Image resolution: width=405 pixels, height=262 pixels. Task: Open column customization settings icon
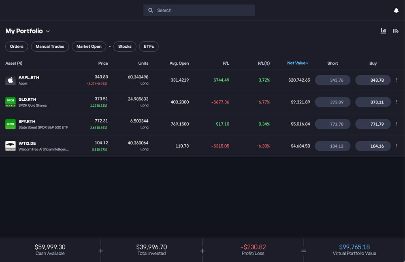click(395, 31)
